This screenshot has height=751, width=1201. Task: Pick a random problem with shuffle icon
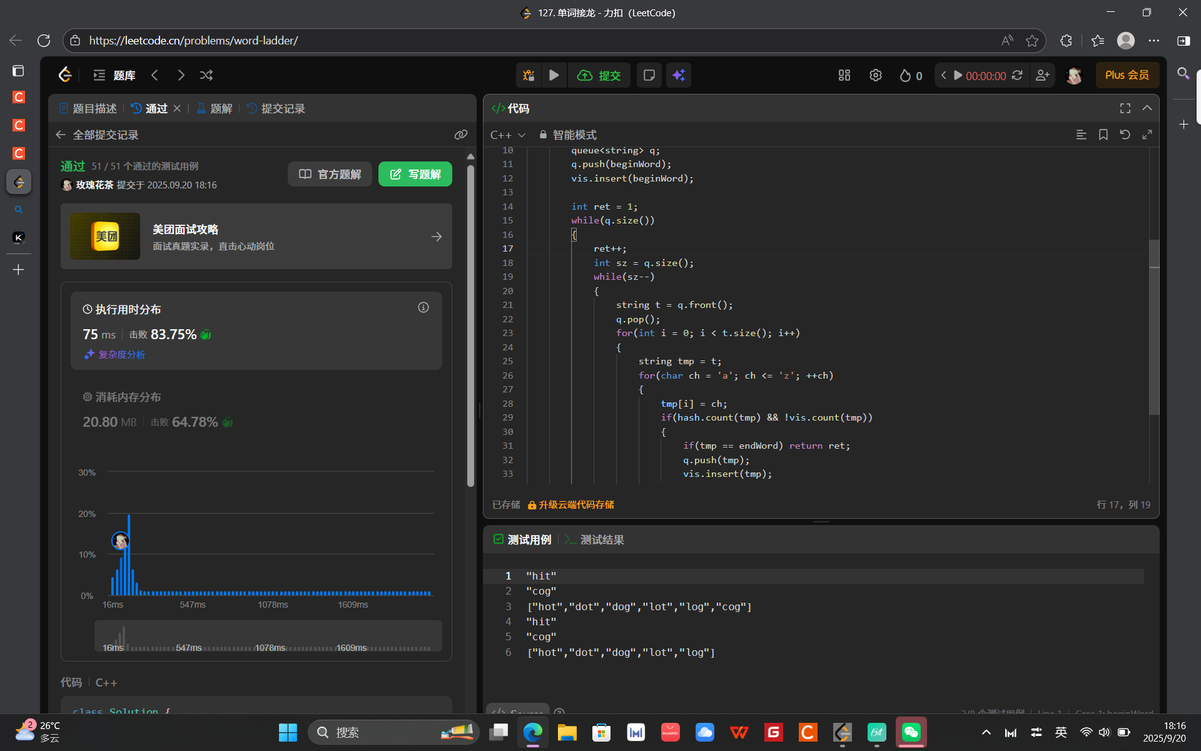[206, 75]
